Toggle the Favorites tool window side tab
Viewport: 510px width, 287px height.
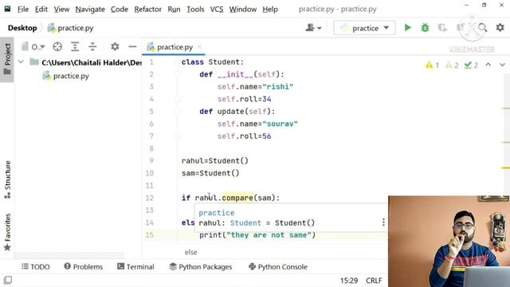pos(7,232)
